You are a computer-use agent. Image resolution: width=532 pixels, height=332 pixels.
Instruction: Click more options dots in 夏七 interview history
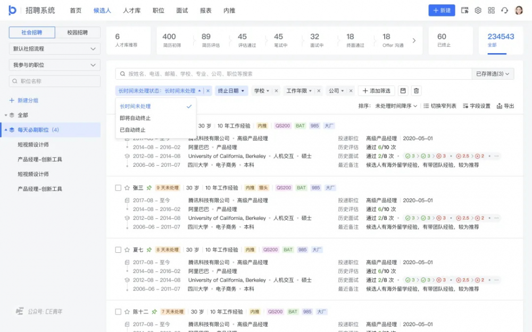coord(496,280)
